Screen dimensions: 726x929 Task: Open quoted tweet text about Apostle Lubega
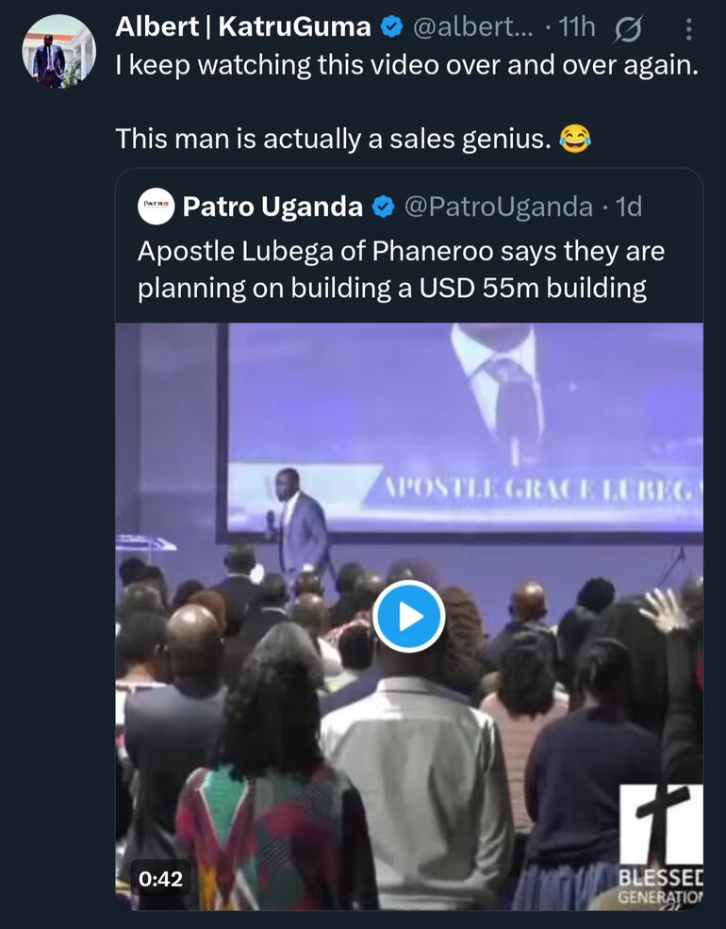[401, 270]
